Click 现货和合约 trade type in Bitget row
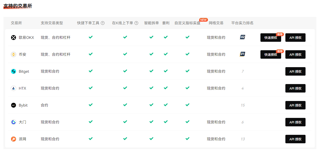Viewport: 318px width, 152px height. [x=50, y=71]
